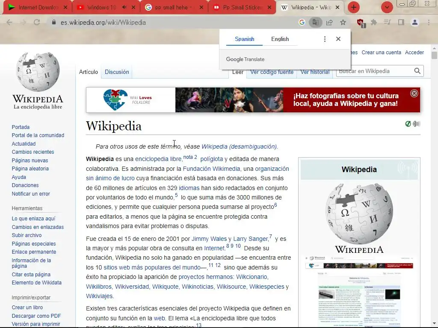Click the site lock icon in the address bar

click(54, 22)
